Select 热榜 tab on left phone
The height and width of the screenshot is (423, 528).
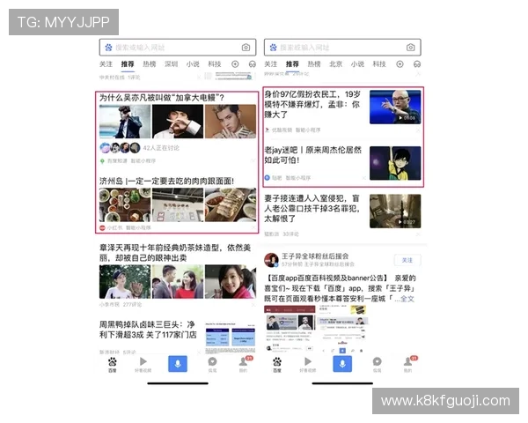[x=150, y=64]
